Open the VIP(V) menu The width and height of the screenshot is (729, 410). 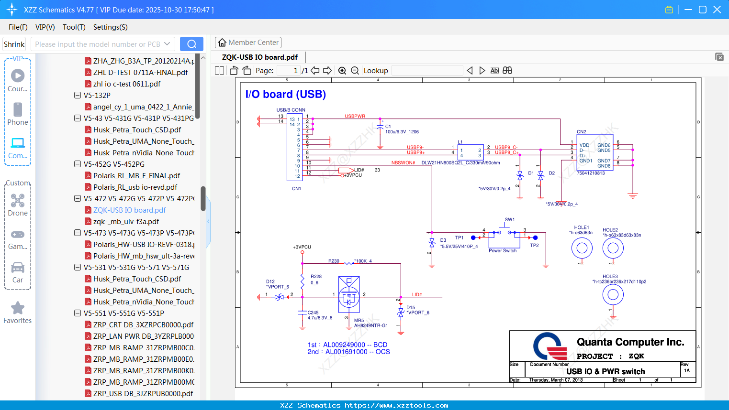click(45, 27)
